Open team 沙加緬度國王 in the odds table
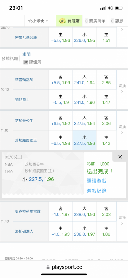 (26, 140)
